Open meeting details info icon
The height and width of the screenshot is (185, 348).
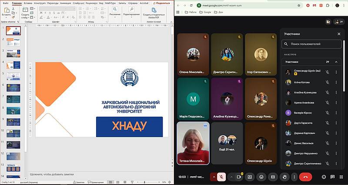tap(324, 177)
